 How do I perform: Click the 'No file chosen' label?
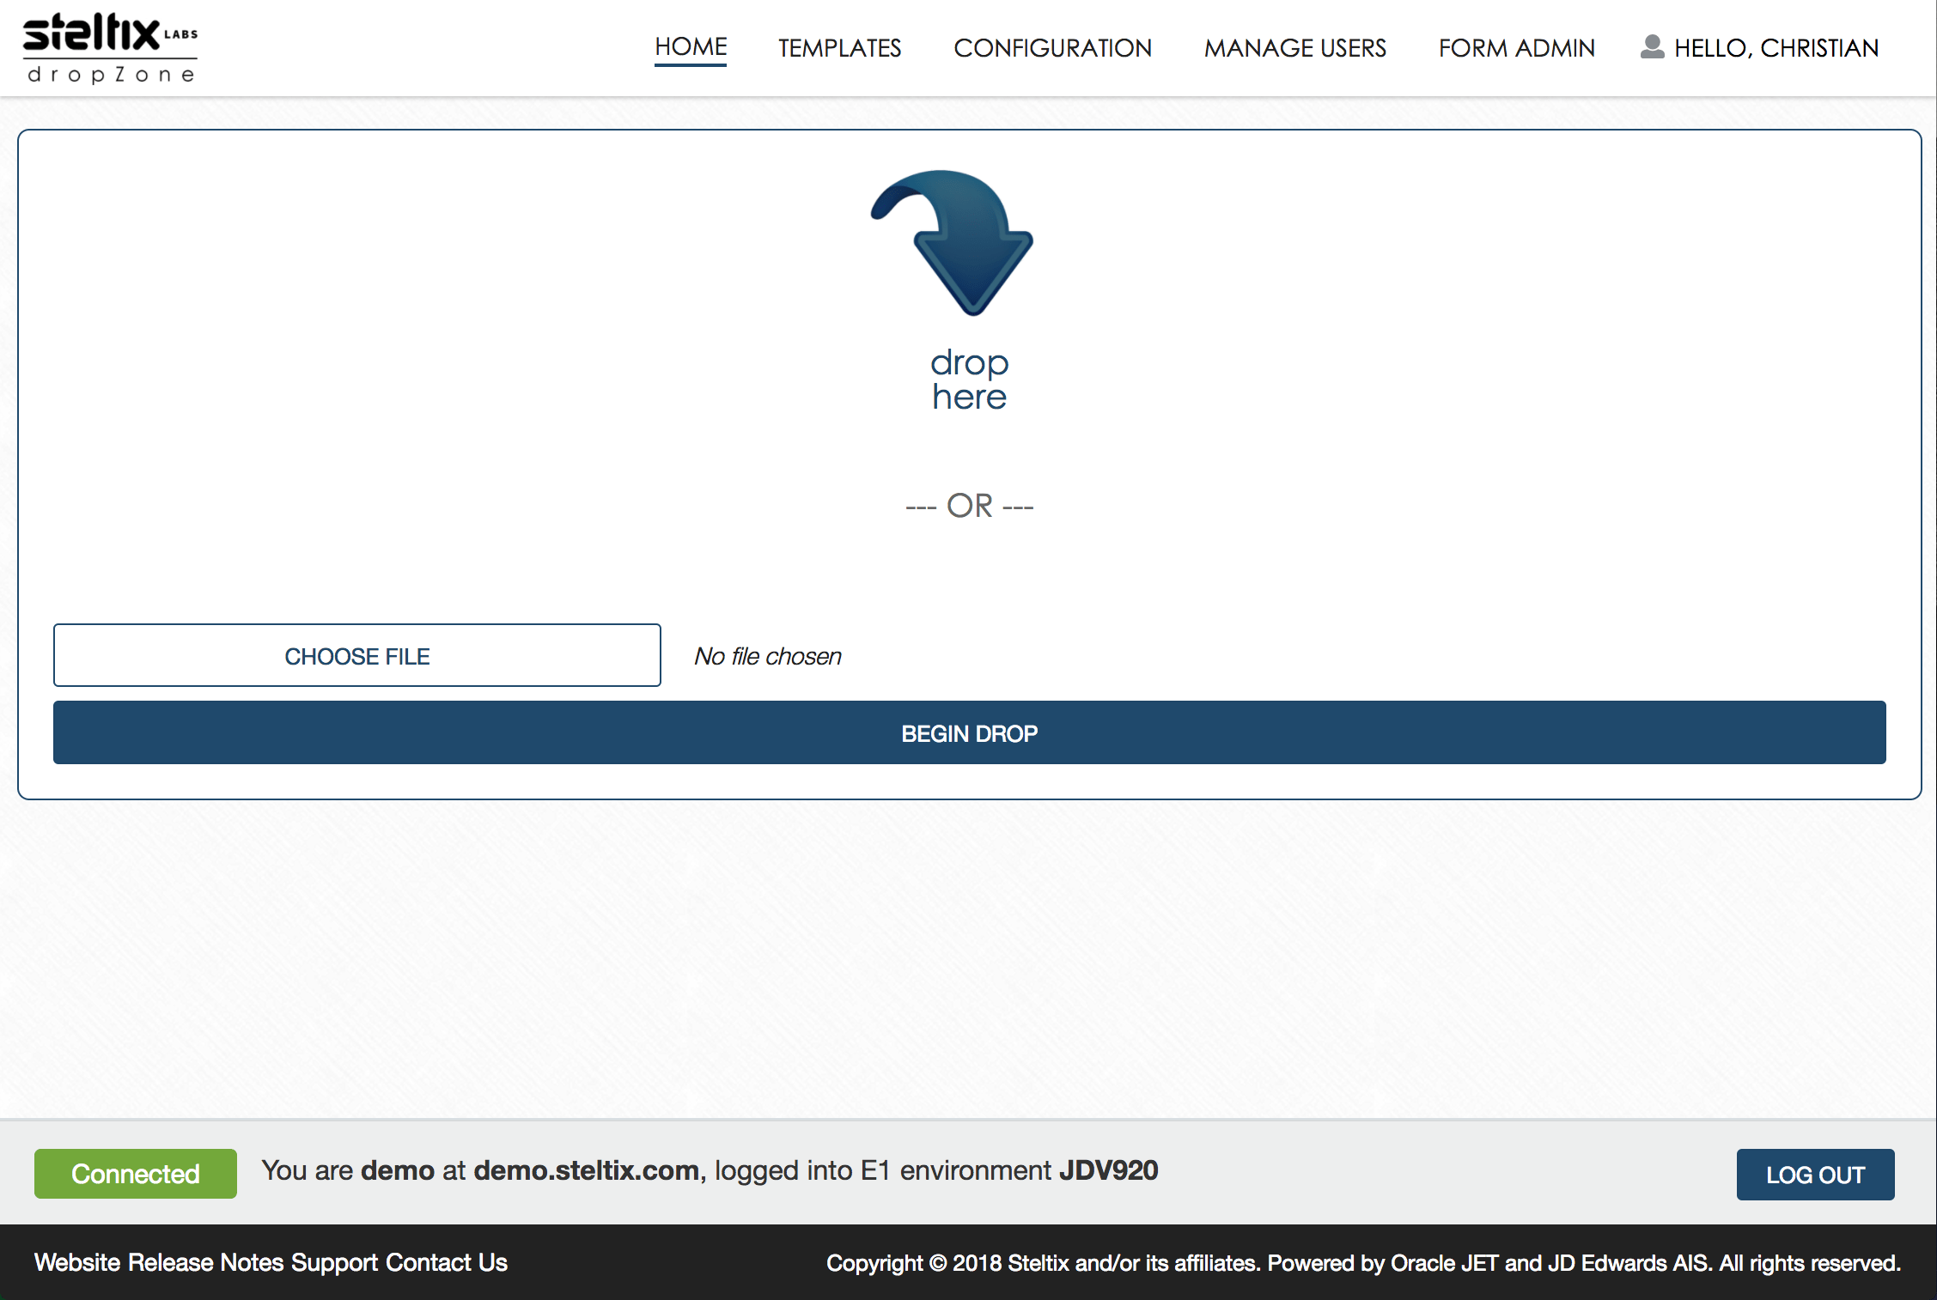coord(767,656)
